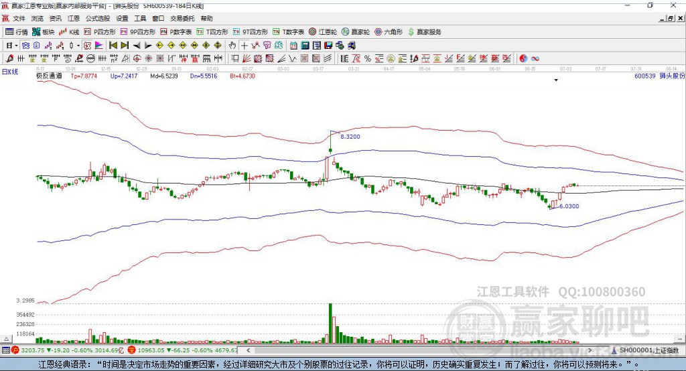
Task: Click the blue infinity symbol icon
Action: point(535,58)
